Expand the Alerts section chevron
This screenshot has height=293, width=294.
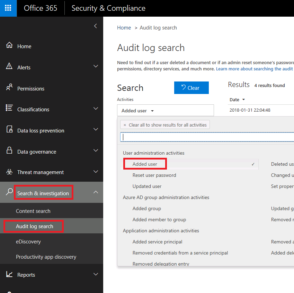pos(96,67)
